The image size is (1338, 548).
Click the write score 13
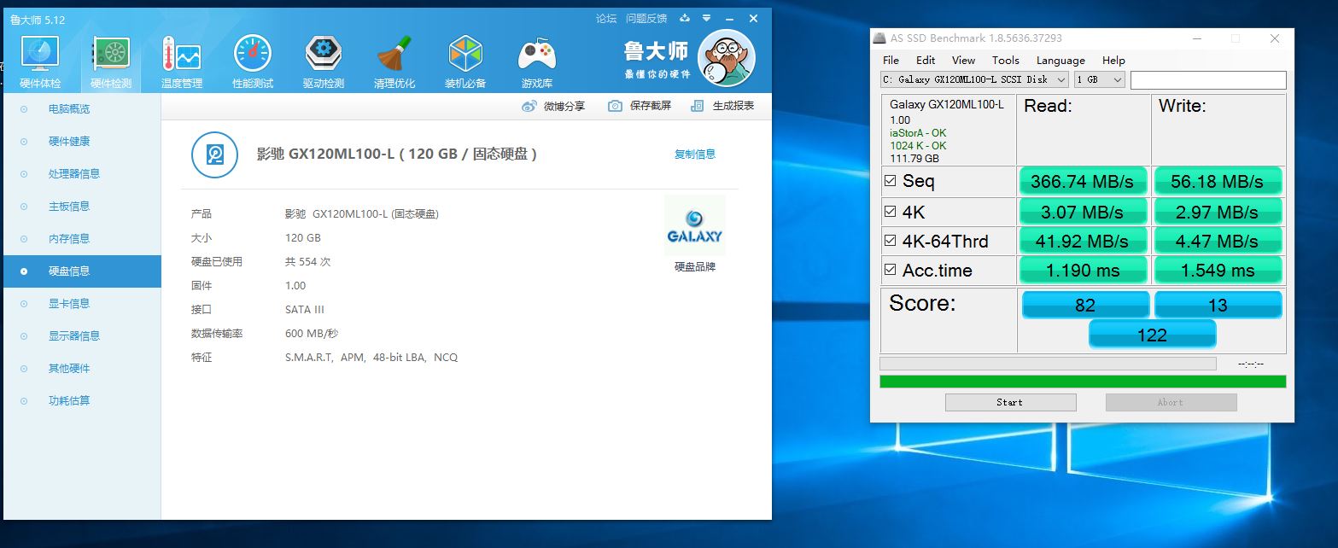click(x=1218, y=305)
